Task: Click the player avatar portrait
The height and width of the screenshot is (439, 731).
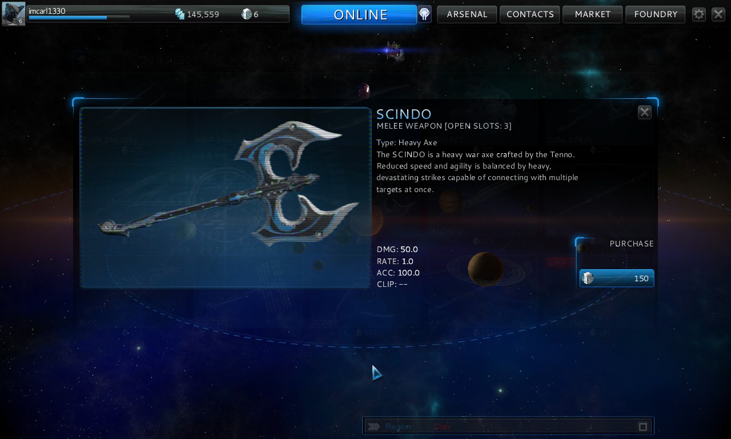Action: tap(13, 14)
